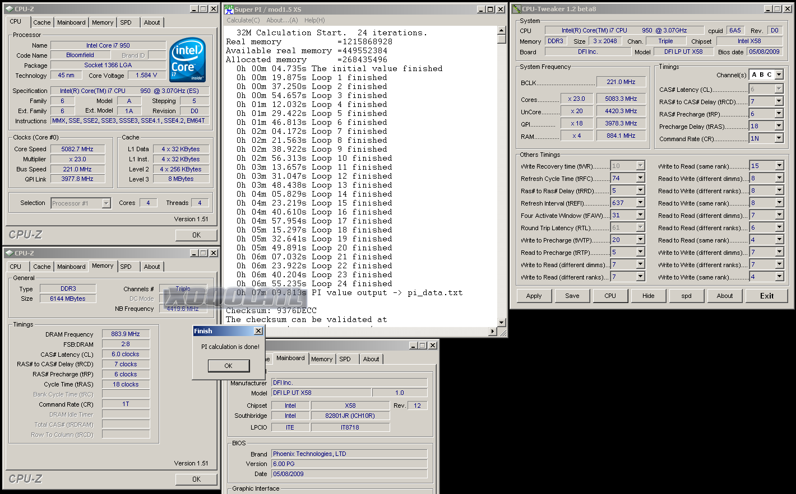
Task: Click the Super PI vertical scrollbar down arrow
Action: click(x=501, y=323)
